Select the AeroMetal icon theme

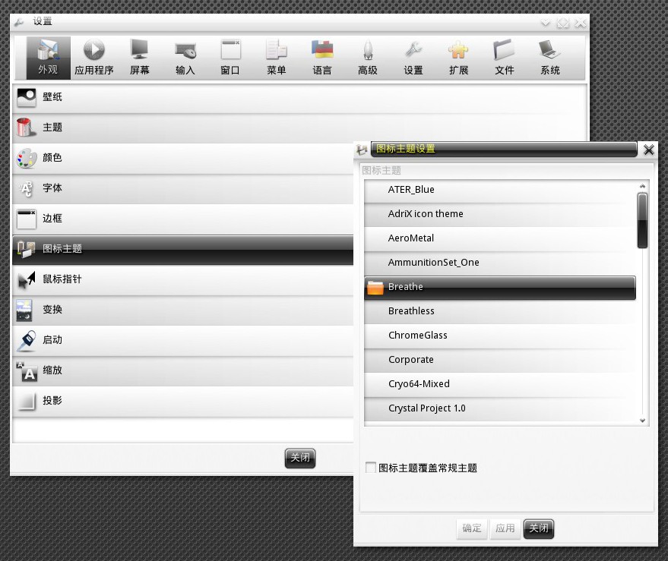tap(500, 238)
